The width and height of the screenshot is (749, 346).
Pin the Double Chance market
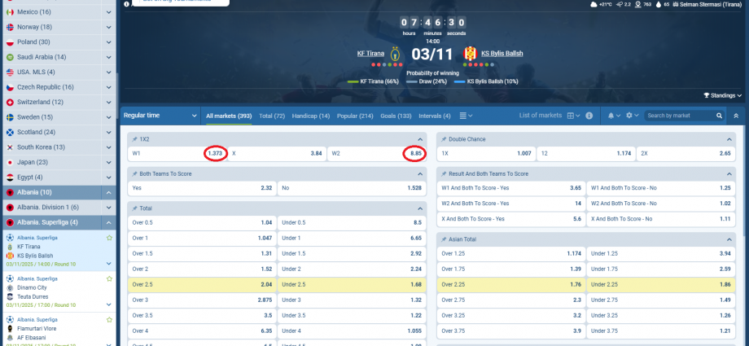tap(444, 139)
